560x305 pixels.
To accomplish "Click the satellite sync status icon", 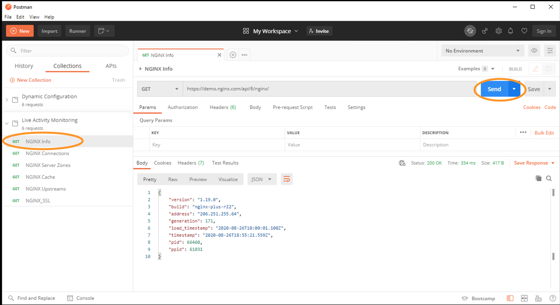I will (470, 31).
